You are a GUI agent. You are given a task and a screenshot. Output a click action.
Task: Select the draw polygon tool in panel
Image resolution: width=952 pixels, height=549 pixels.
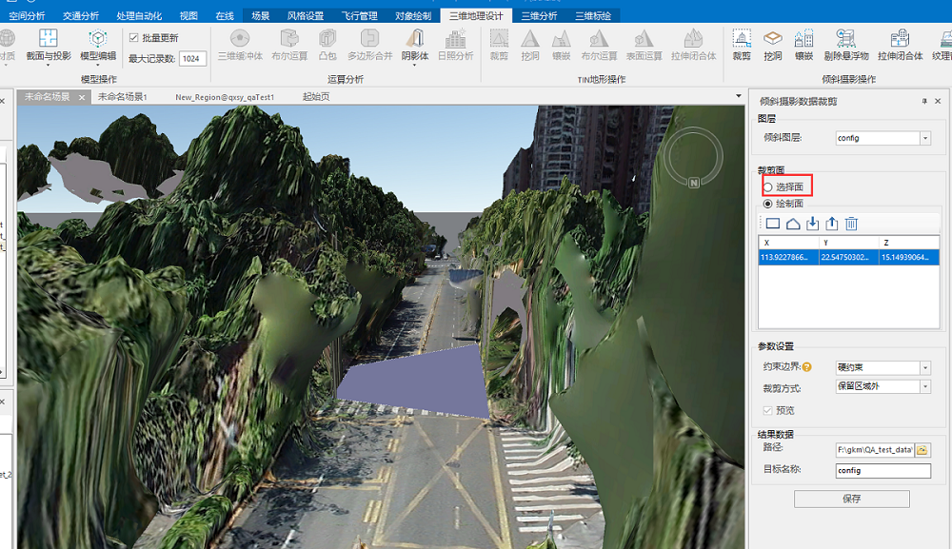click(793, 224)
